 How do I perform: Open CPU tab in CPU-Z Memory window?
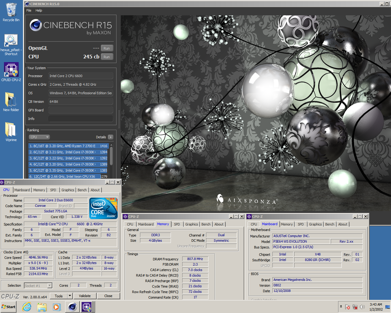130,224
